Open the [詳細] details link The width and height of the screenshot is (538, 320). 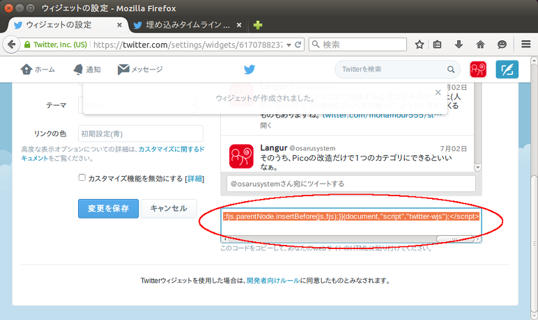tap(194, 179)
